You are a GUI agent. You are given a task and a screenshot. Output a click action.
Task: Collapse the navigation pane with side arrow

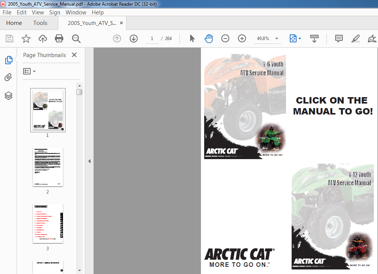(x=89, y=161)
